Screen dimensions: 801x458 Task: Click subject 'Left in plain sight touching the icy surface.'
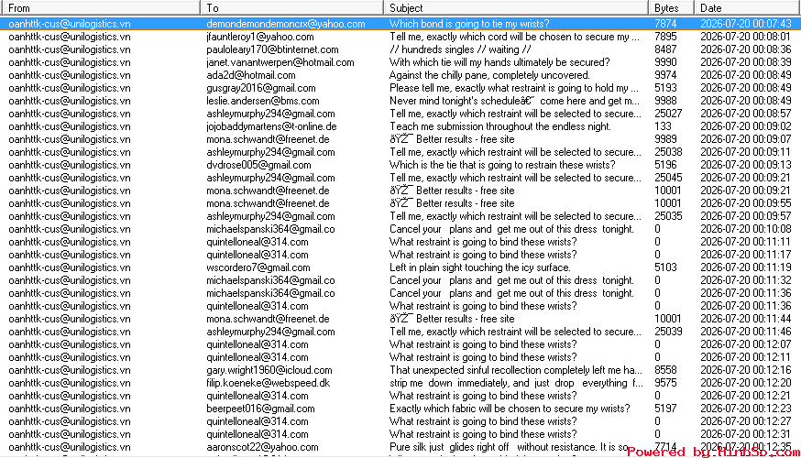tap(479, 267)
